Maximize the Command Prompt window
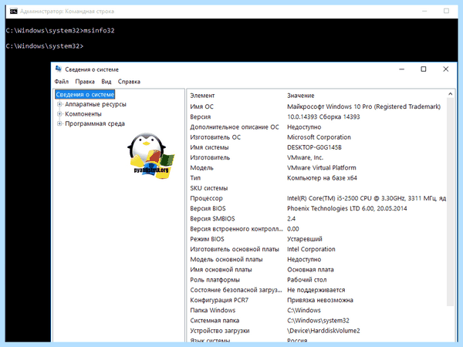The height and width of the screenshot is (347, 463). point(446,11)
